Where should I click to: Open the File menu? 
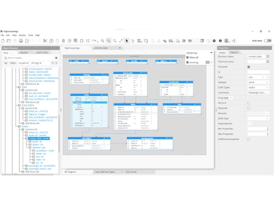click(2, 35)
